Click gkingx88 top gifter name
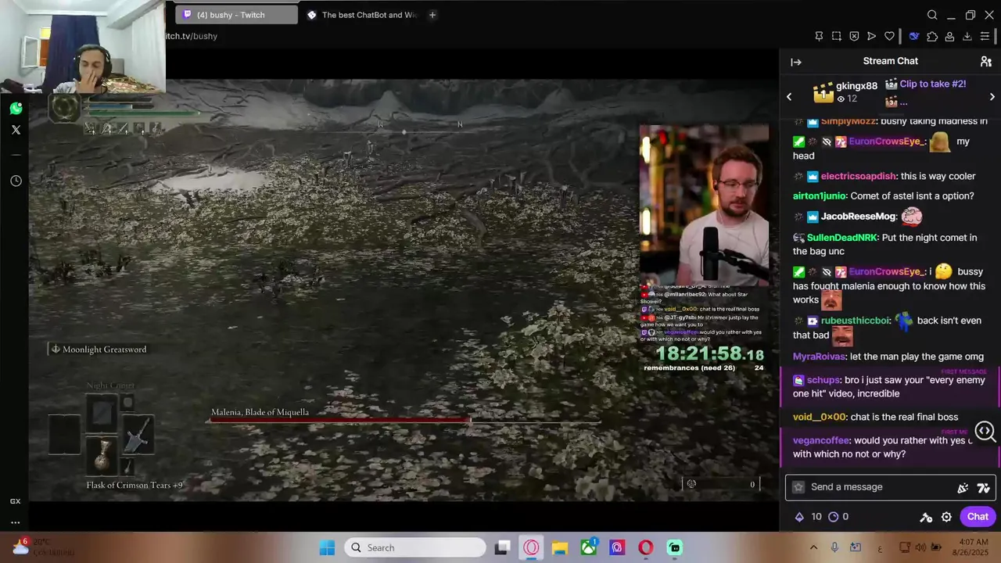The image size is (1001, 563). (x=856, y=86)
